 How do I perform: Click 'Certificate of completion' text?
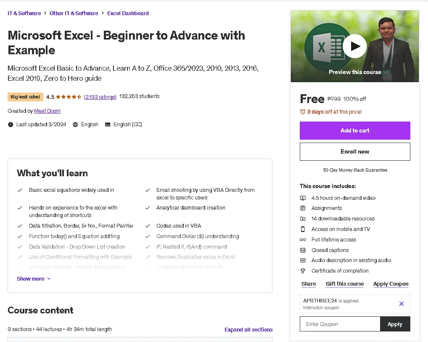pos(340,271)
